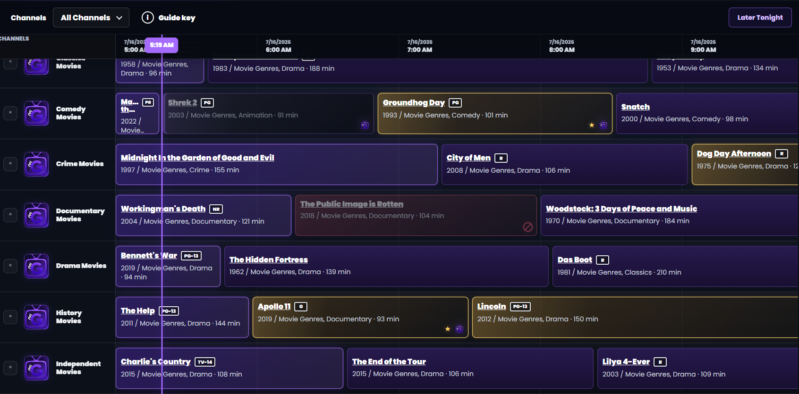Image resolution: width=799 pixels, height=394 pixels.
Task: Open the All Channels dropdown
Action: coord(91,17)
